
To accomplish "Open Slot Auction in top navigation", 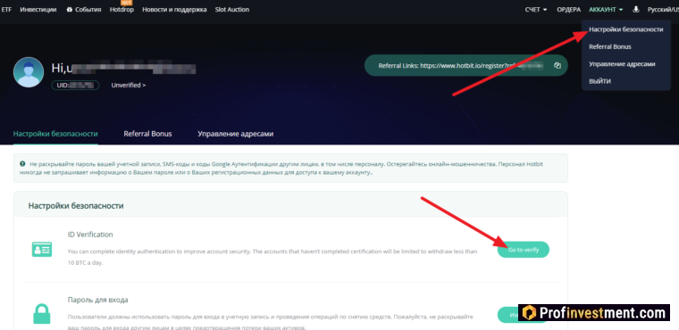I will coord(232,9).
